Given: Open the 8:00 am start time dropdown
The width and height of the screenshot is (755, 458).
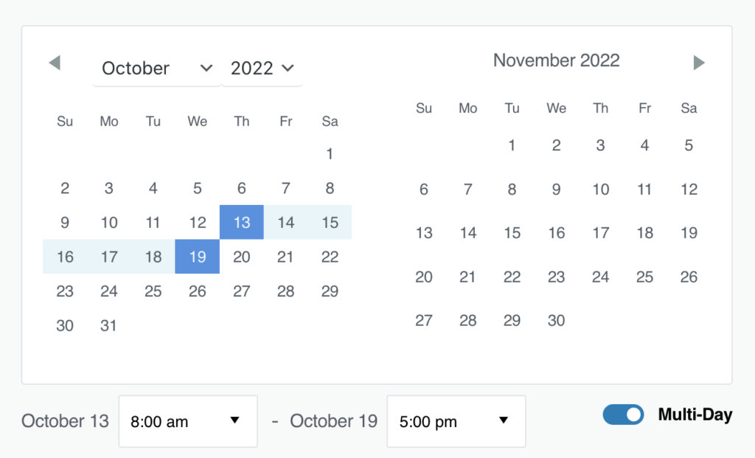Looking at the screenshot, I should (x=188, y=421).
